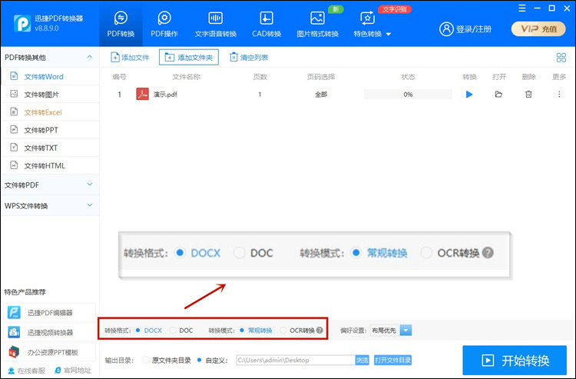The width and height of the screenshot is (576, 379).
Task: Click the 状态 column header
Action: [x=408, y=77]
